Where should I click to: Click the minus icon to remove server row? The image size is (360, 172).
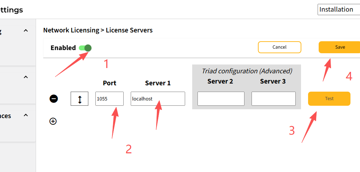(54, 99)
